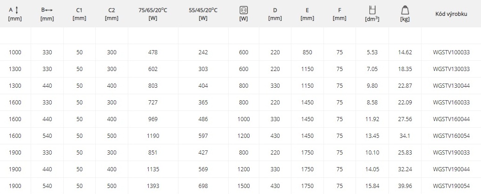Click product code WGSTV160054
Viewport: 481px width, 194px height.
pyautogui.click(x=451, y=136)
